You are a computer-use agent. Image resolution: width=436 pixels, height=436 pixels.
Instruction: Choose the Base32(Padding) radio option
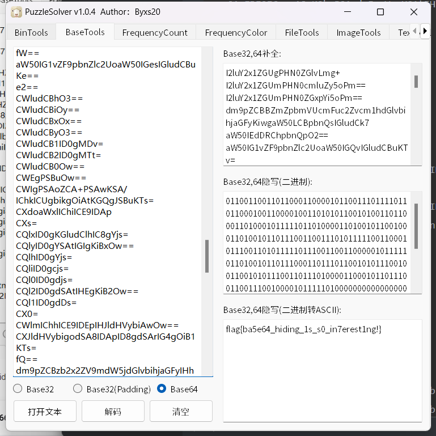click(x=78, y=389)
